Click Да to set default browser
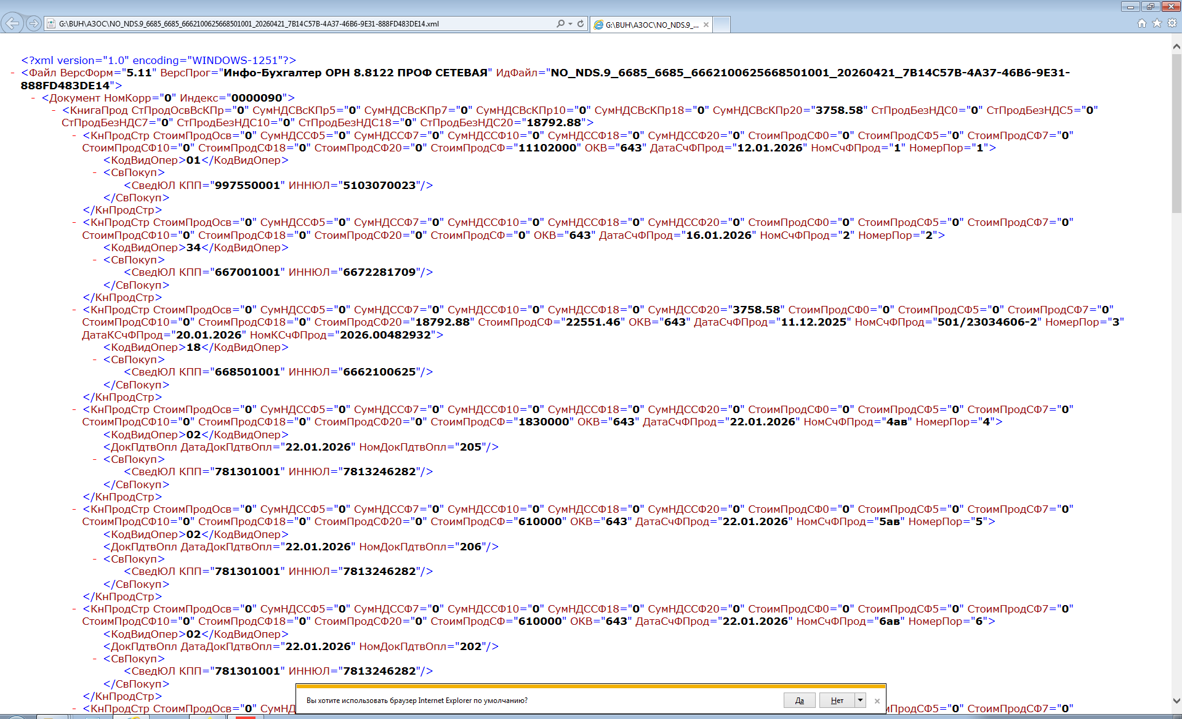 (799, 700)
